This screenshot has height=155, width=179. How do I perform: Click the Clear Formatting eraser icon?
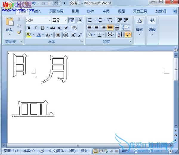click(x=74, y=28)
